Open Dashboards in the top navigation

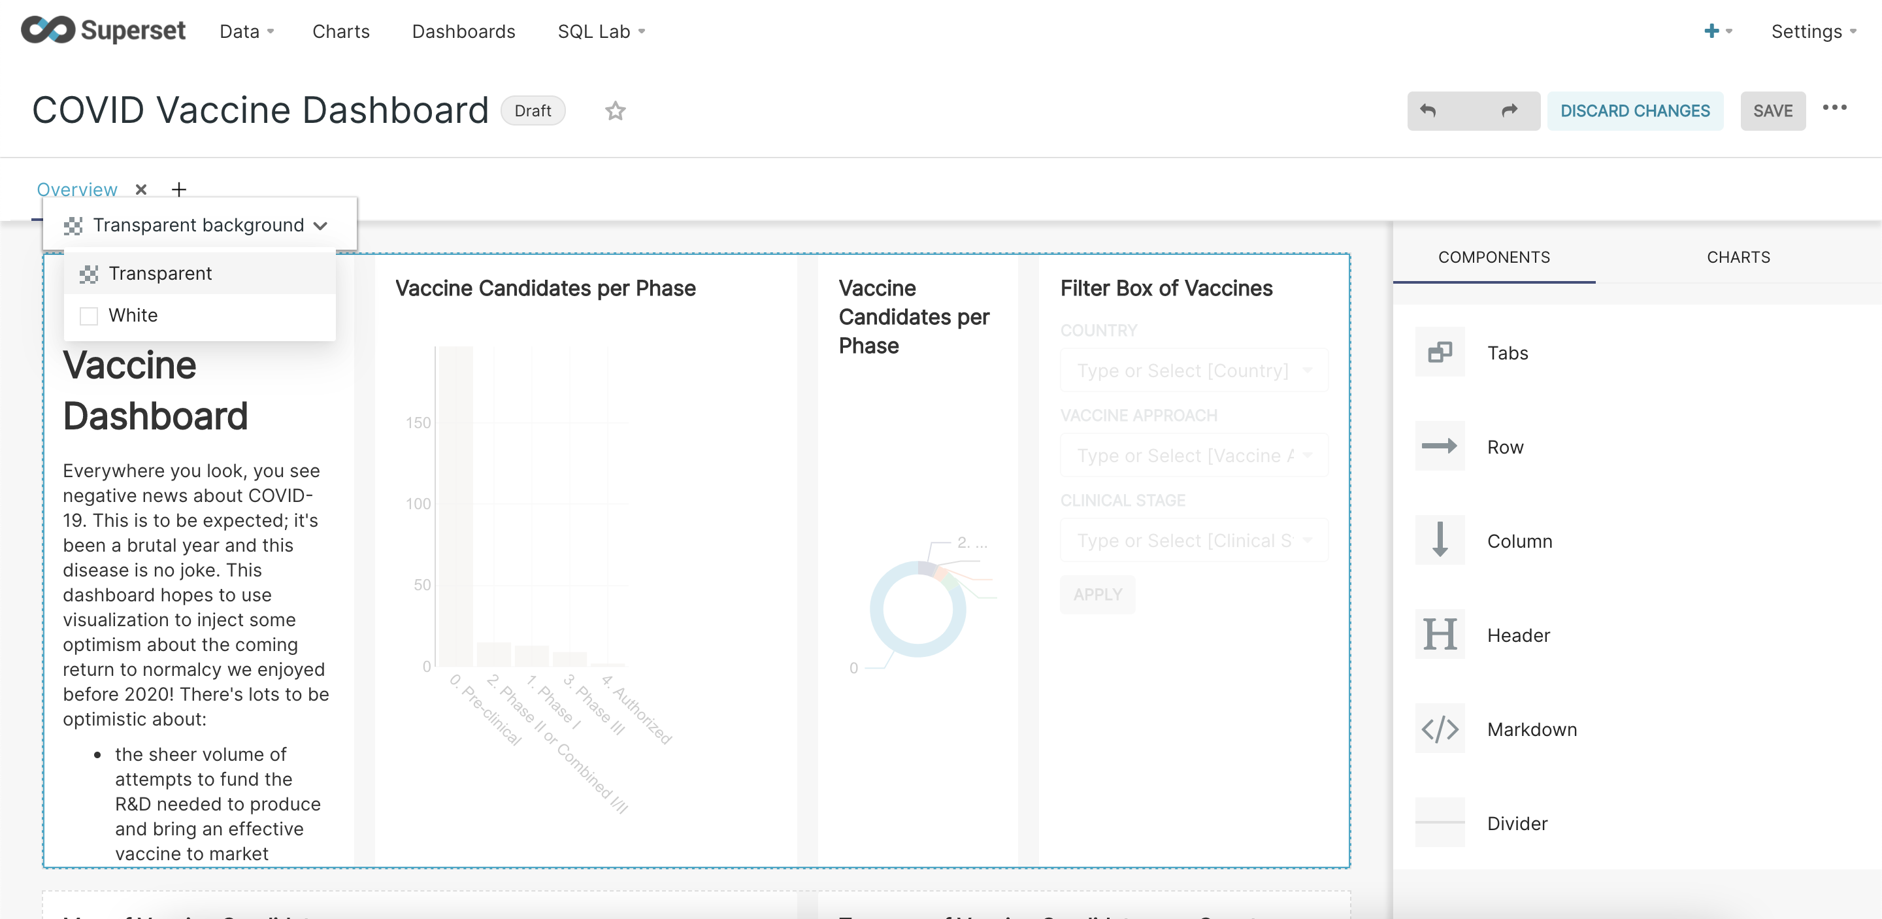coord(463,31)
